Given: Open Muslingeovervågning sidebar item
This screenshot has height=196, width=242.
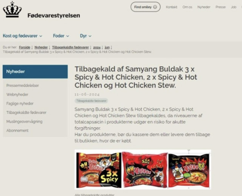Looking at the screenshot, I should click(x=24, y=121).
